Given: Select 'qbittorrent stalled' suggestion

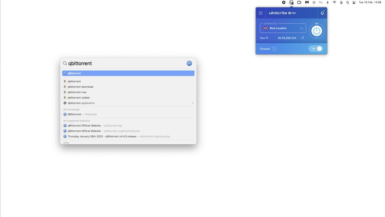Looking at the screenshot, I should pyautogui.click(x=128, y=98).
